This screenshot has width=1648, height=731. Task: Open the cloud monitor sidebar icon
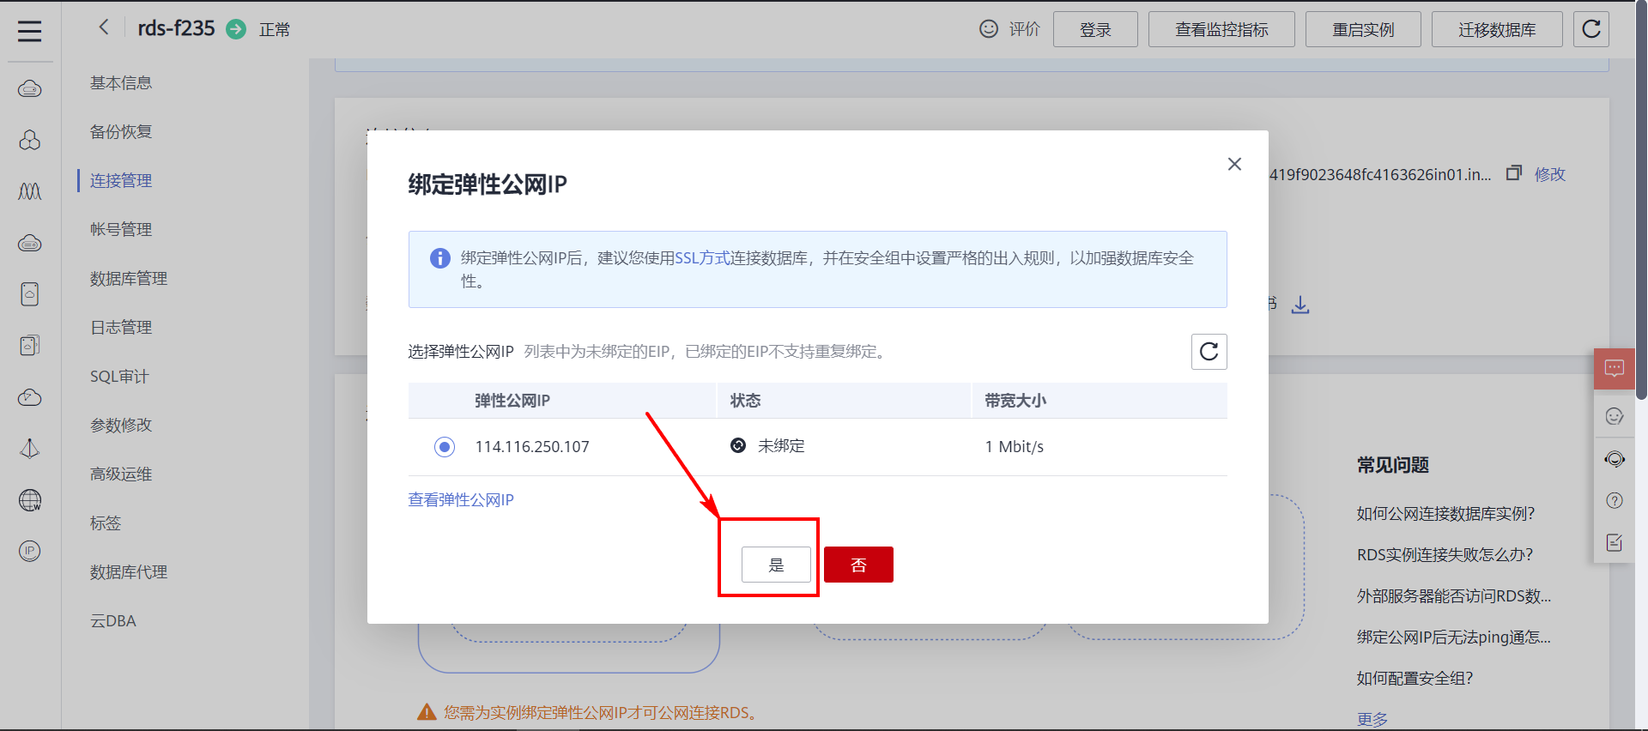click(x=30, y=397)
